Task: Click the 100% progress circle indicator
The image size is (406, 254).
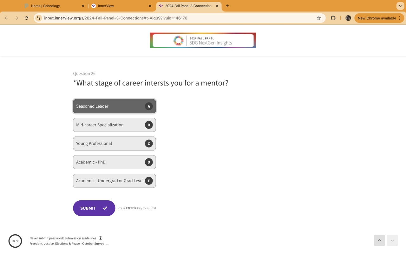Action: click(15, 241)
